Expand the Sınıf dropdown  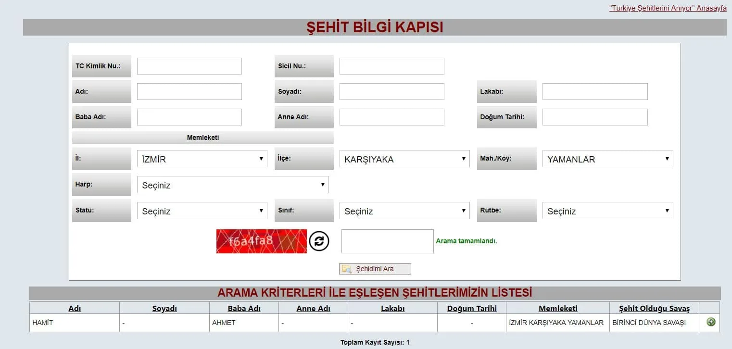point(404,211)
